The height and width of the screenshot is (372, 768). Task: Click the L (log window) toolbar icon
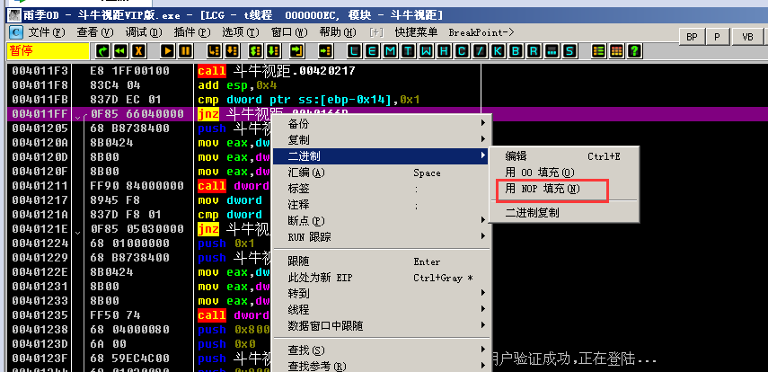point(355,51)
